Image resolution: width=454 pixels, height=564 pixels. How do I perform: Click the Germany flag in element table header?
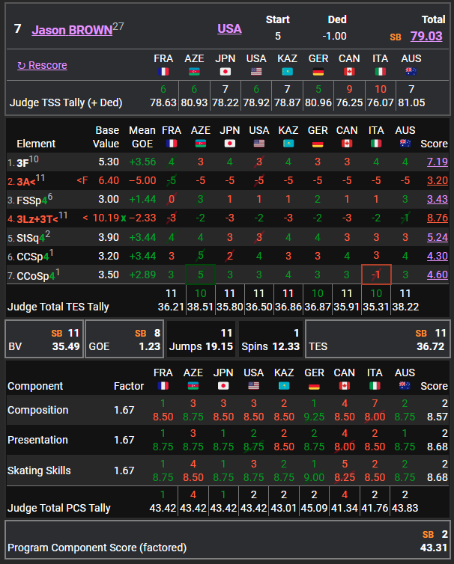click(x=318, y=144)
